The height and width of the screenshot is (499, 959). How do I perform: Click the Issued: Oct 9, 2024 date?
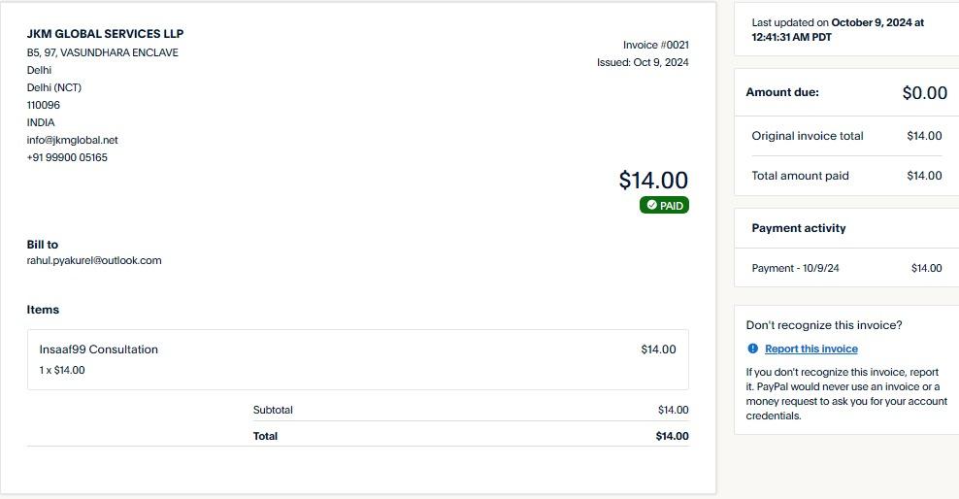coord(643,62)
